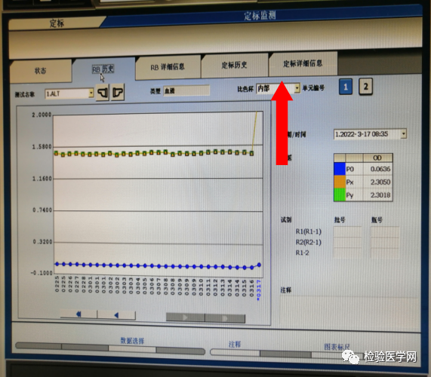Click grayed jump to last page arrow

[225, 318]
